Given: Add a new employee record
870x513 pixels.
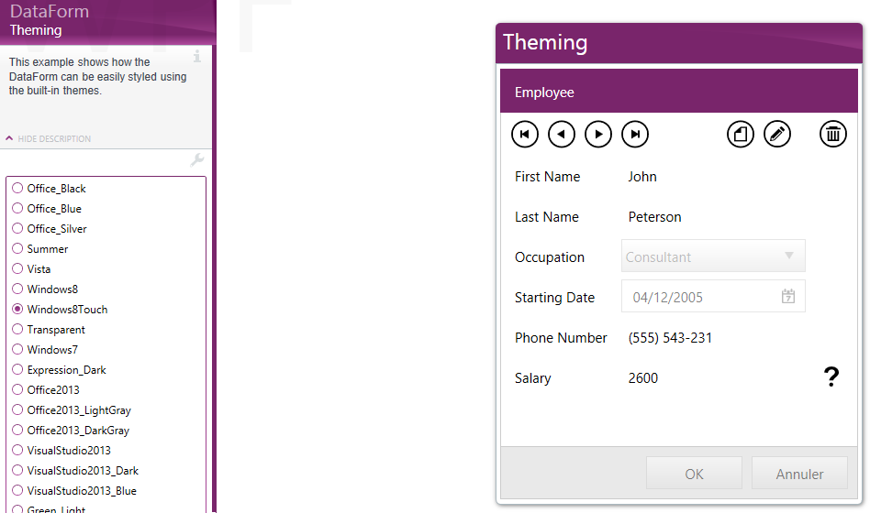Looking at the screenshot, I should (x=741, y=135).
